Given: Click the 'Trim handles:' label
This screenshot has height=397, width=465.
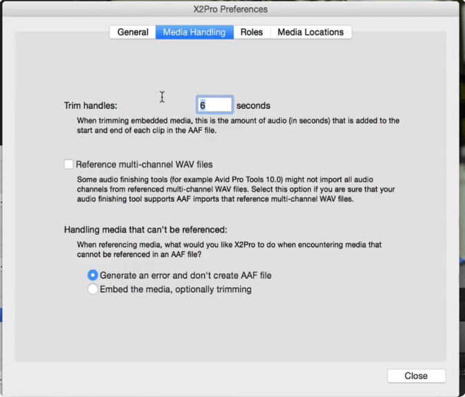Looking at the screenshot, I should [x=90, y=105].
